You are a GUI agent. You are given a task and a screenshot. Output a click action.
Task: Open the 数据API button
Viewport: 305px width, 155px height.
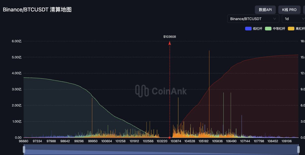tap(265, 10)
